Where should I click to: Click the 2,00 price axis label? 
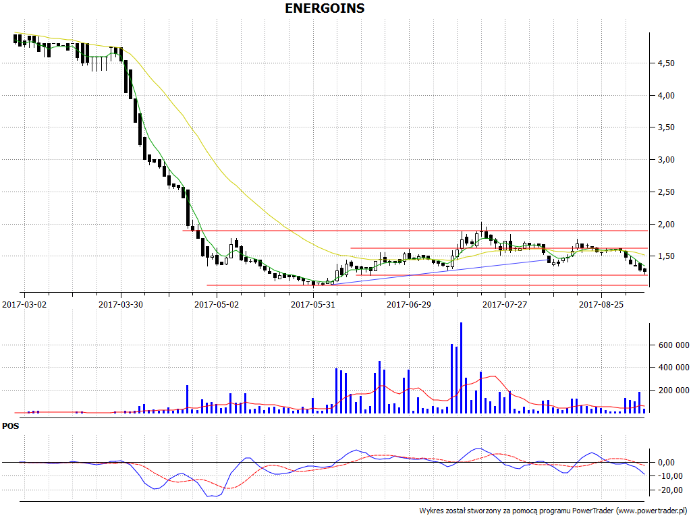pos(666,224)
